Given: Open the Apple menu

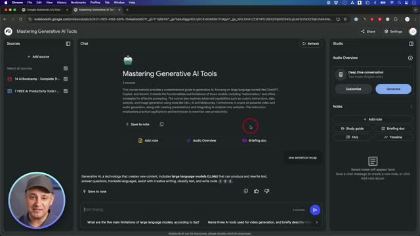Looking at the screenshot, I should click(x=6, y=3).
